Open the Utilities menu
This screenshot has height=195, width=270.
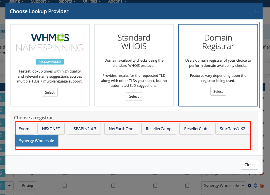(x=92, y=1)
